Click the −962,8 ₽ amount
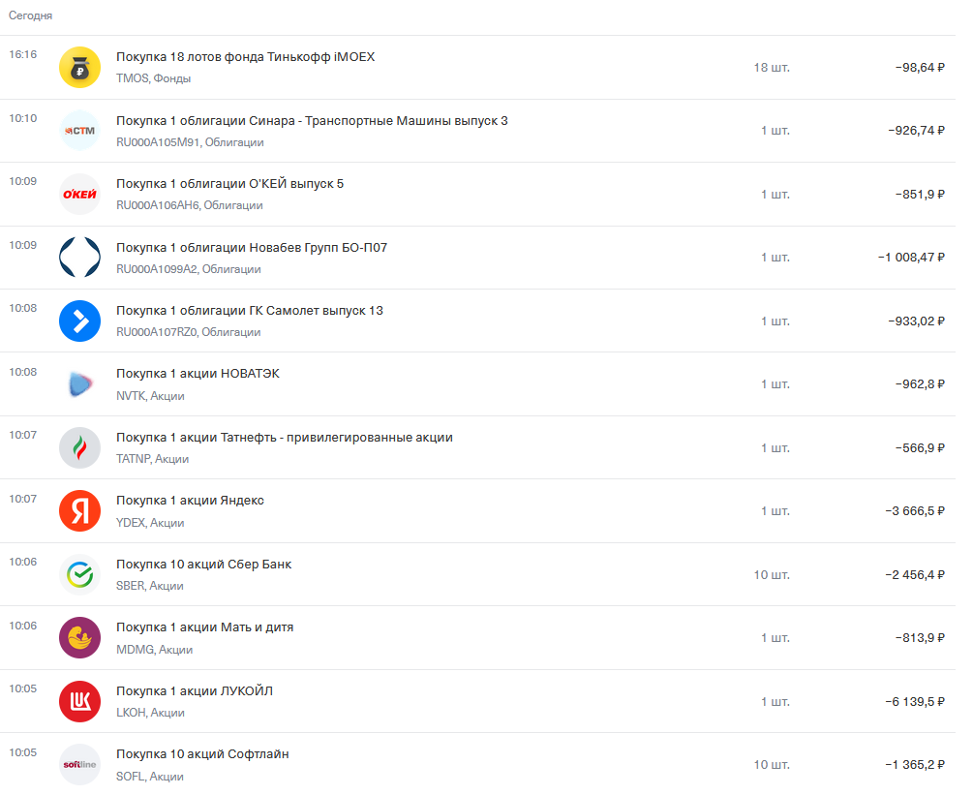Viewport: 973px width, 795px height. 920,384
